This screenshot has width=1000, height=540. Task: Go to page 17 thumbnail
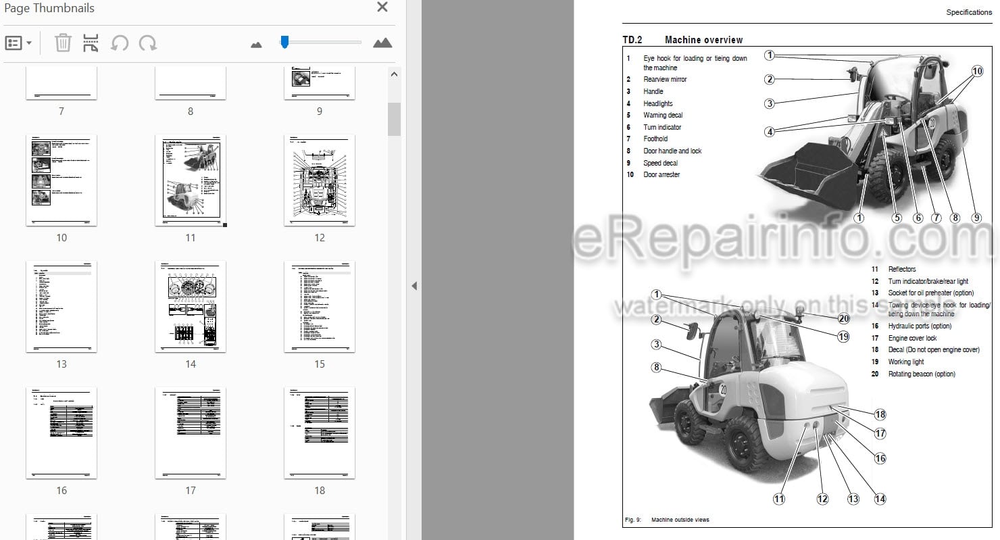pos(191,433)
